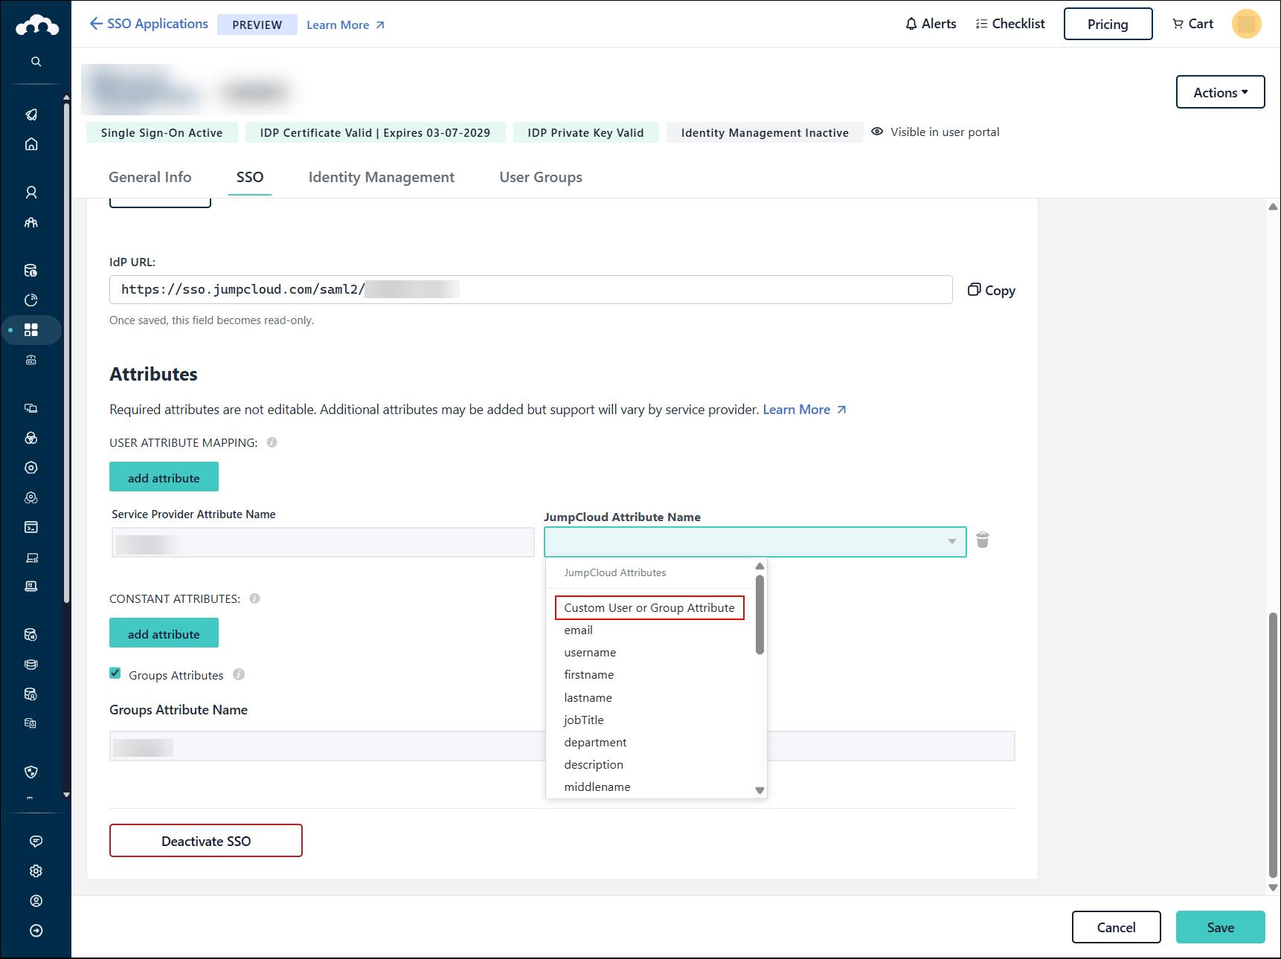Uncheck the Groups Attributes checkbox
Image resolution: width=1281 pixels, height=959 pixels.
(x=115, y=674)
